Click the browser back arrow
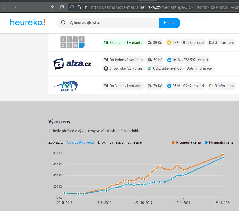Image resolution: width=239 pixels, height=211 pixels. tap(5, 7)
